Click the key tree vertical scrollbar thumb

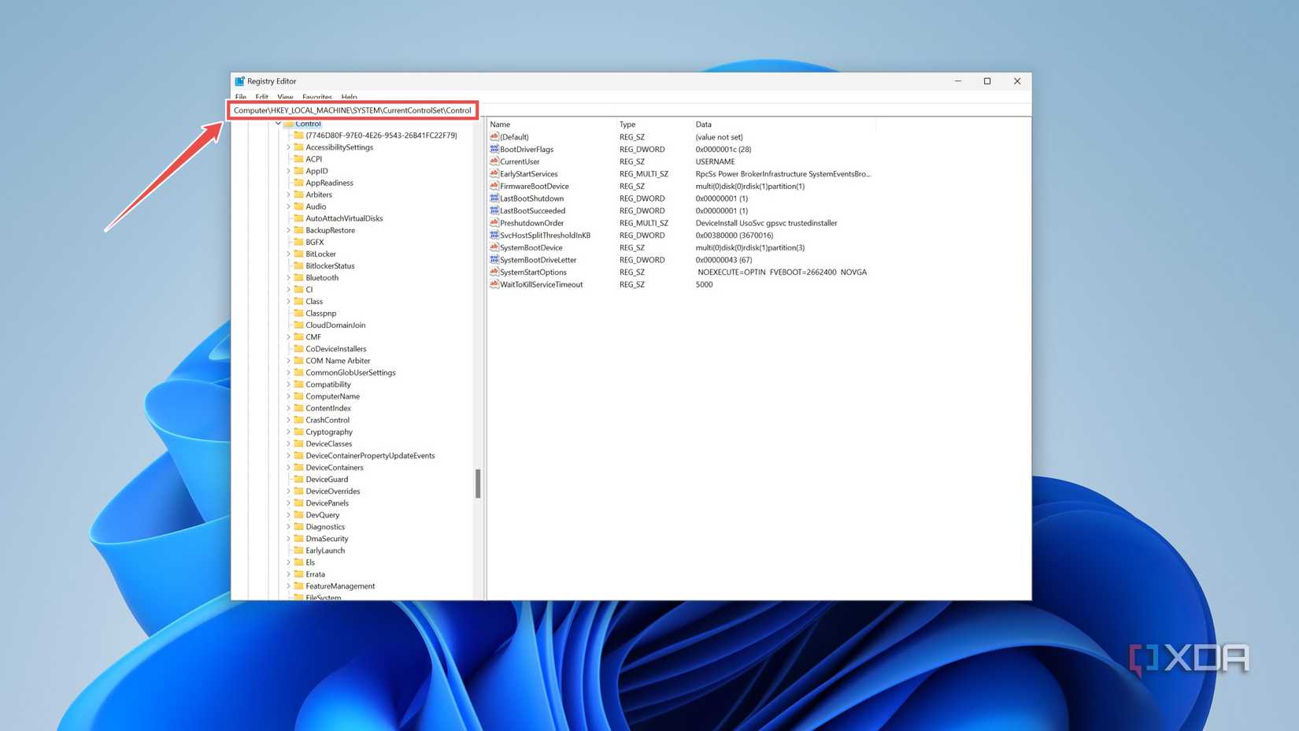478,484
